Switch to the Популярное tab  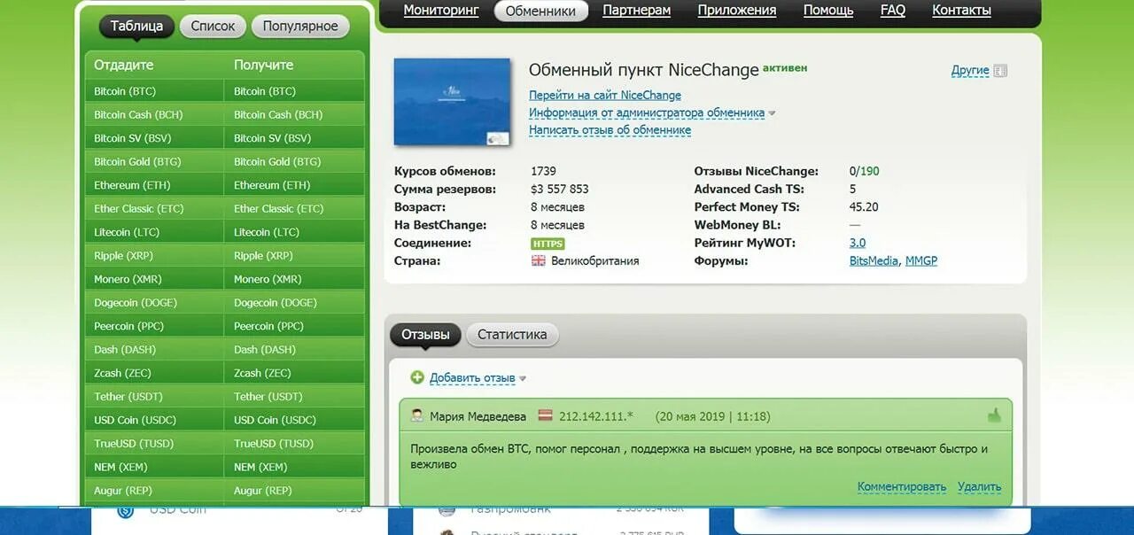(x=299, y=26)
